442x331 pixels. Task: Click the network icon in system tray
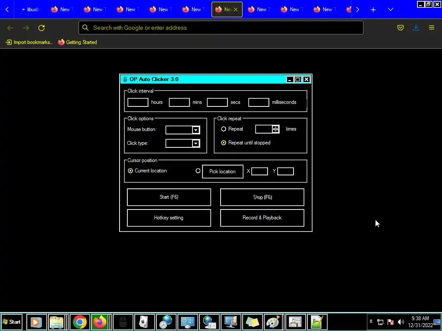coord(380,322)
